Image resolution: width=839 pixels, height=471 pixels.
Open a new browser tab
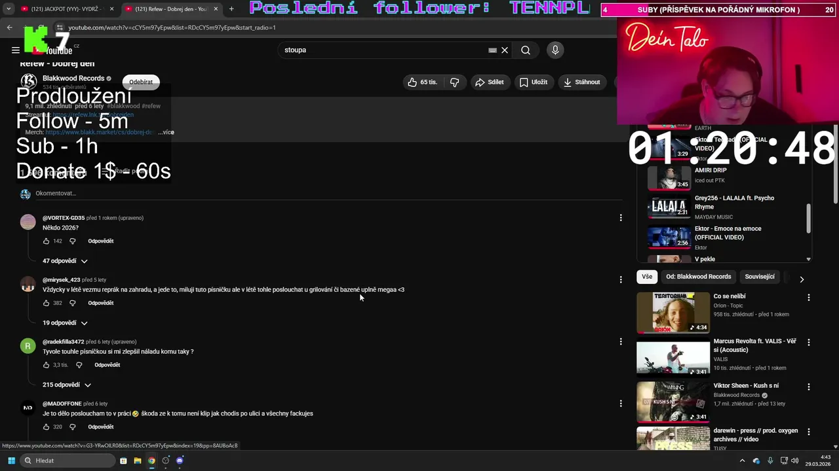point(231,9)
